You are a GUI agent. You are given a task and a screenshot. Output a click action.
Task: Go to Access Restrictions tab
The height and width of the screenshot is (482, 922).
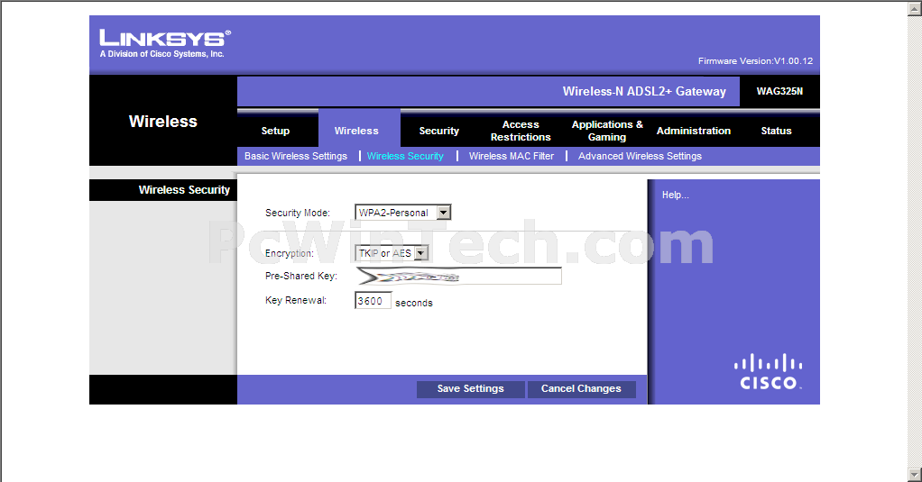(521, 131)
